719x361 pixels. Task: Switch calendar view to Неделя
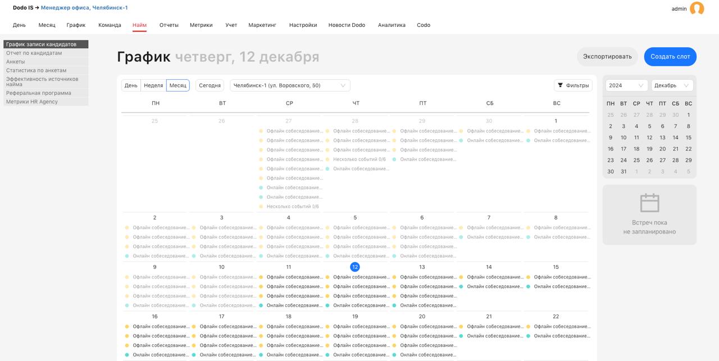point(153,85)
